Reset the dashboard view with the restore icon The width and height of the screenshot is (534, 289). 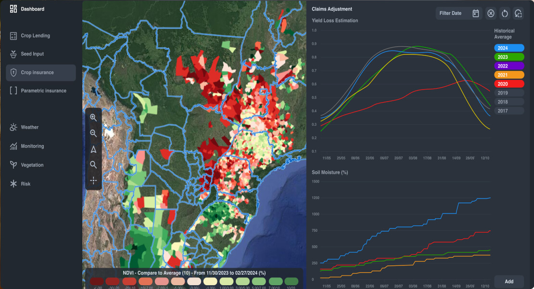[x=518, y=13]
